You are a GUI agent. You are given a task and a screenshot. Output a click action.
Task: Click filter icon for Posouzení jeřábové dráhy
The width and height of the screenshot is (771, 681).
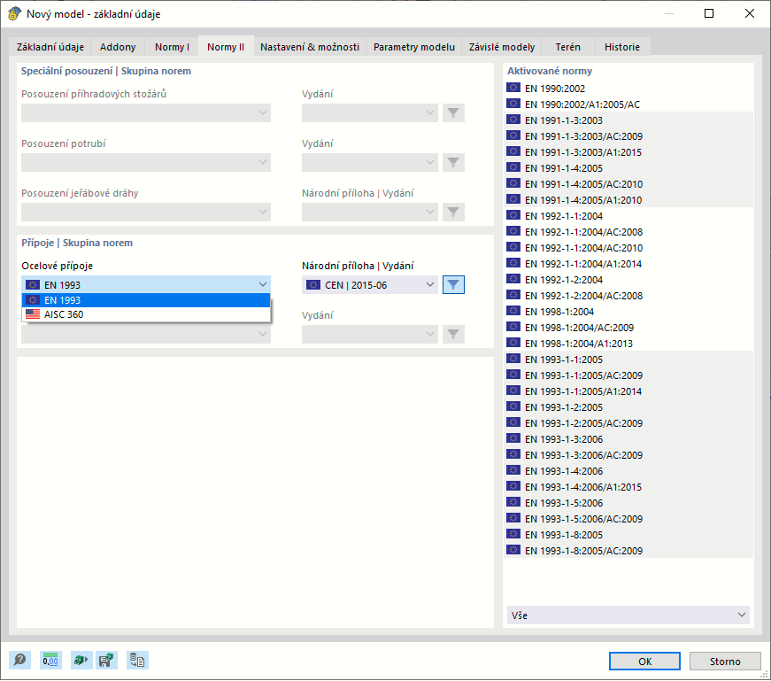453,212
